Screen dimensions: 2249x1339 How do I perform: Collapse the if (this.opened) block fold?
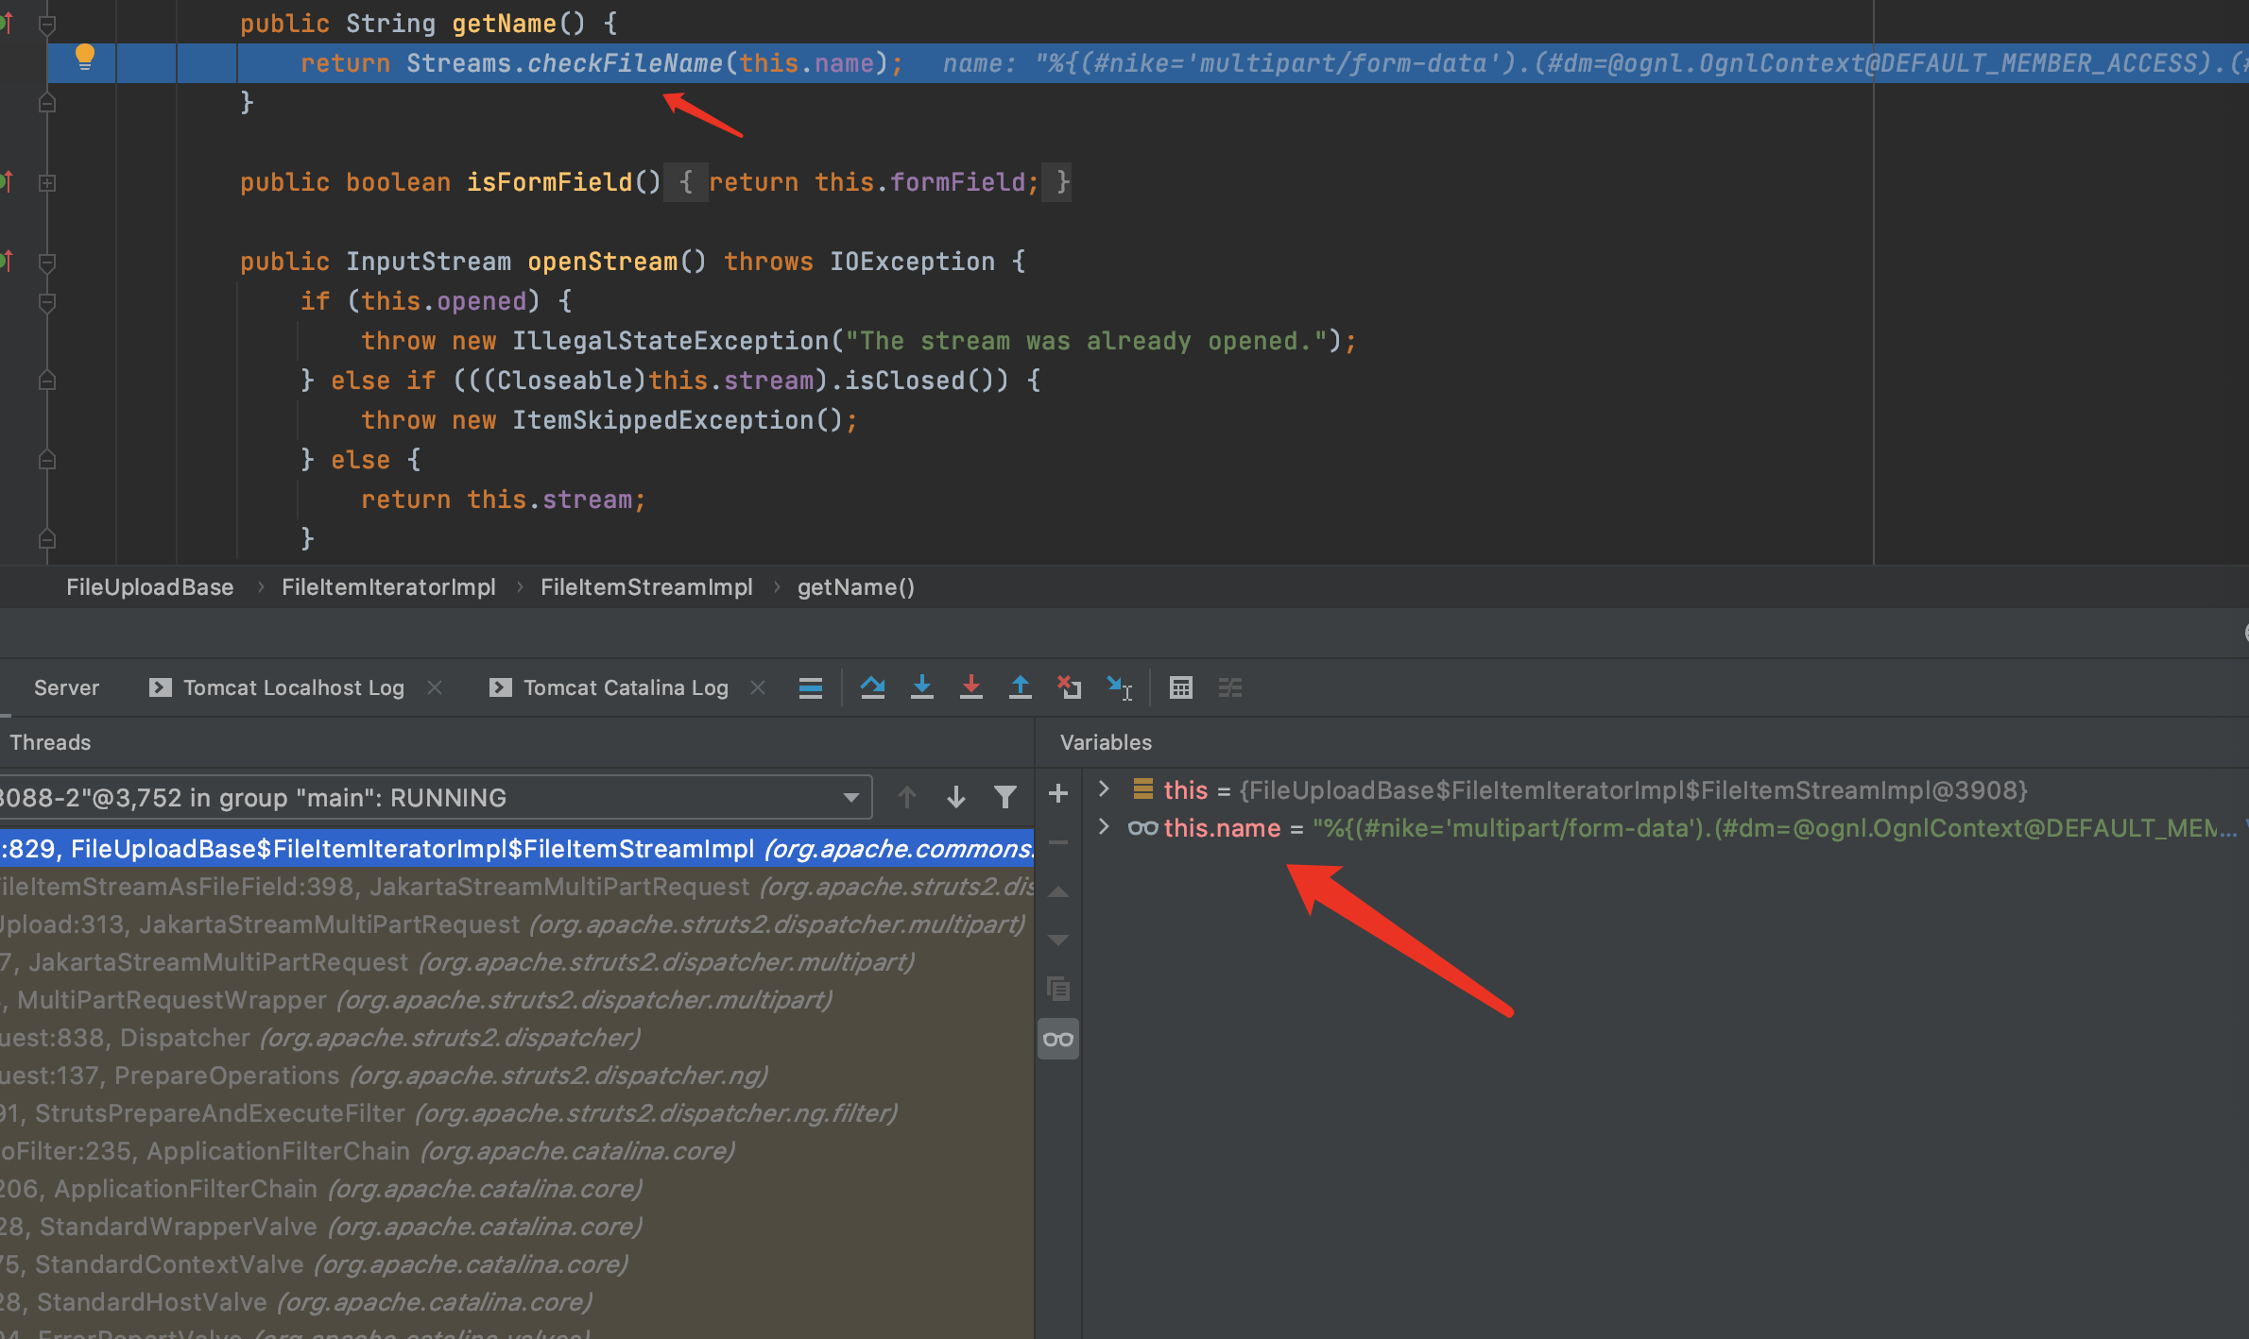coord(47,302)
